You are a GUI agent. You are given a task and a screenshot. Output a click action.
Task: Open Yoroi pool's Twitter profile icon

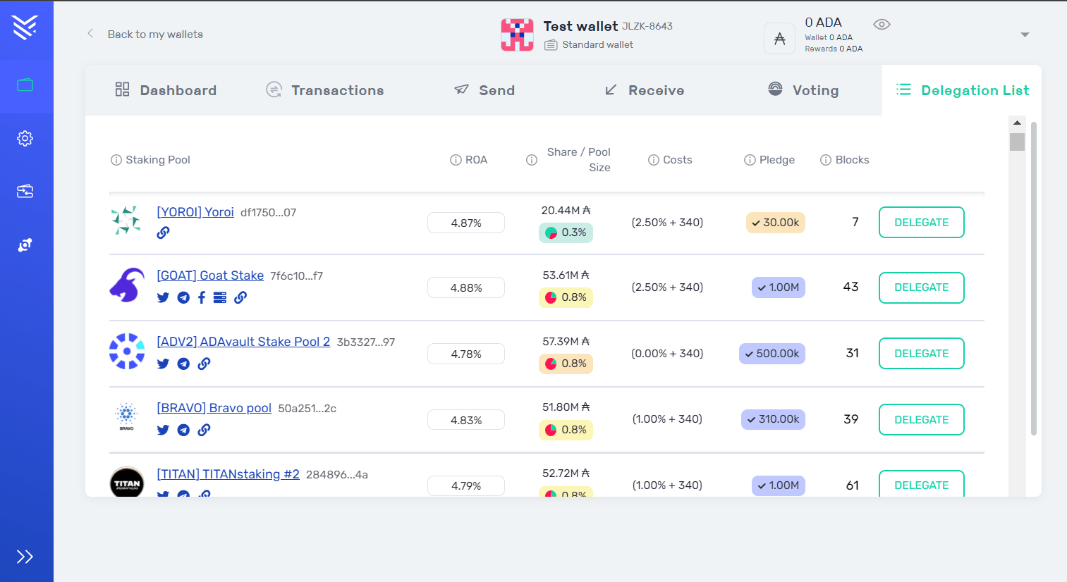pyautogui.click(x=163, y=232)
